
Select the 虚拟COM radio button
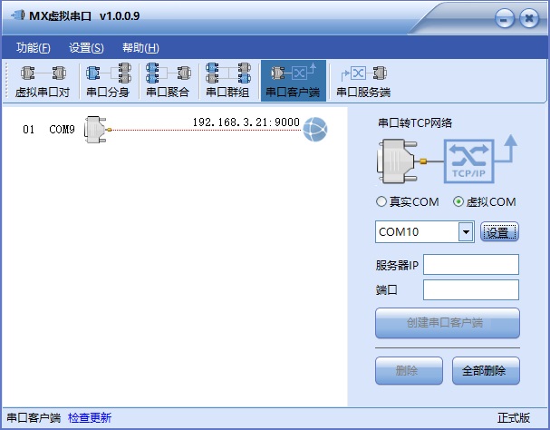point(485,201)
